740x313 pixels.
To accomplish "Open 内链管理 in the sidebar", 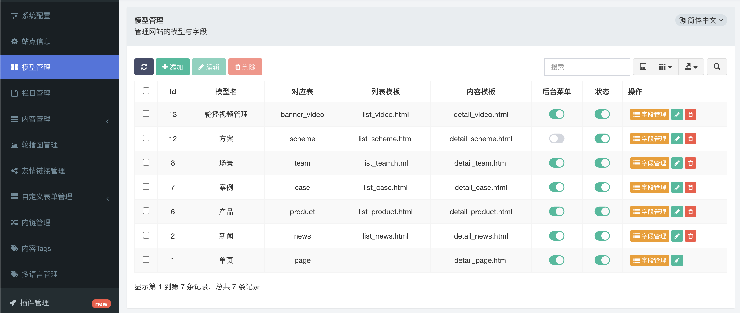I will [59, 222].
